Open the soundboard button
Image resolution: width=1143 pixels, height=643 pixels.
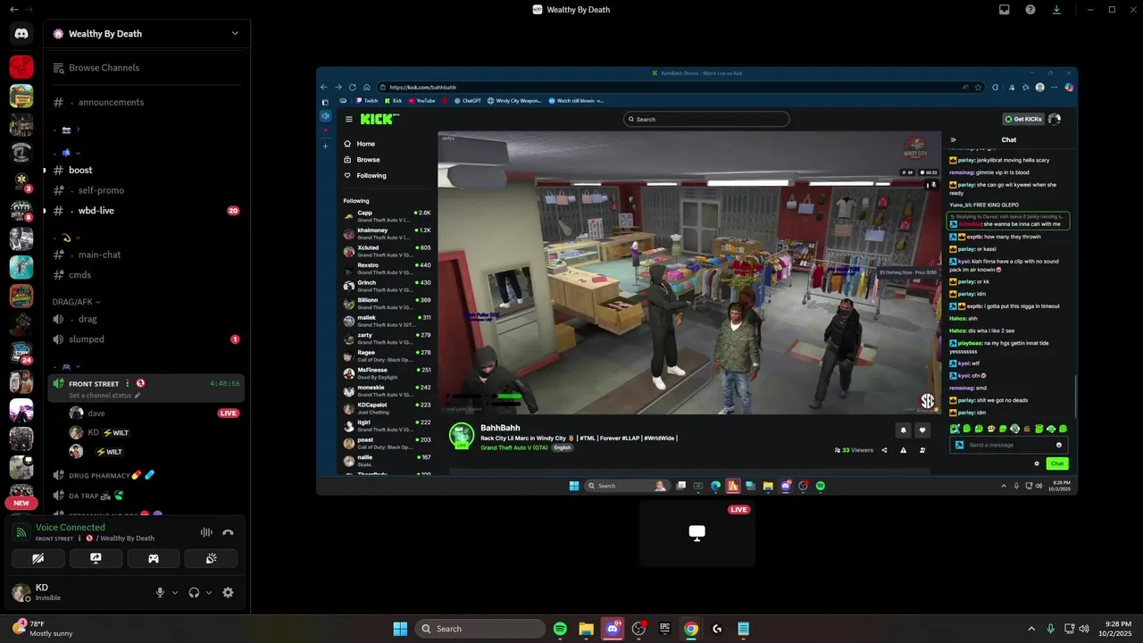tap(212, 558)
